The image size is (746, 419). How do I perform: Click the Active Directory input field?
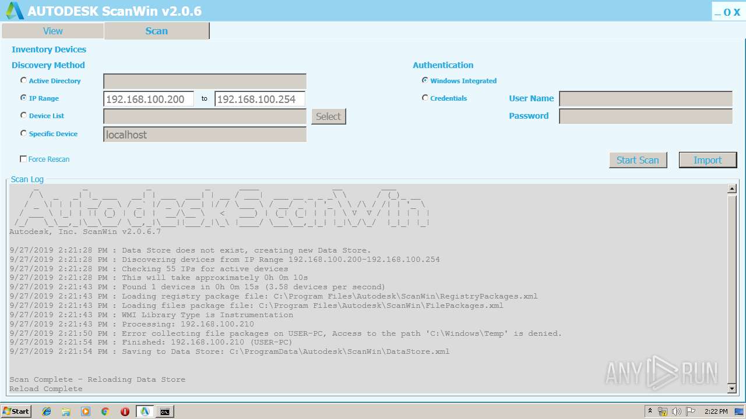[205, 81]
